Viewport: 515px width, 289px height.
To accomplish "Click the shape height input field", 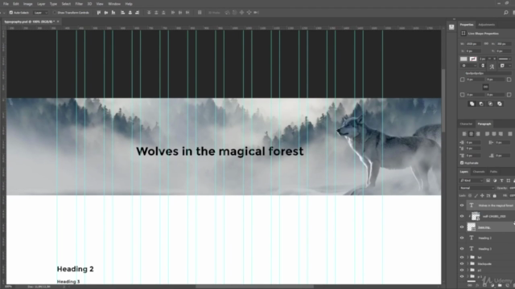I will click(504, 43).
